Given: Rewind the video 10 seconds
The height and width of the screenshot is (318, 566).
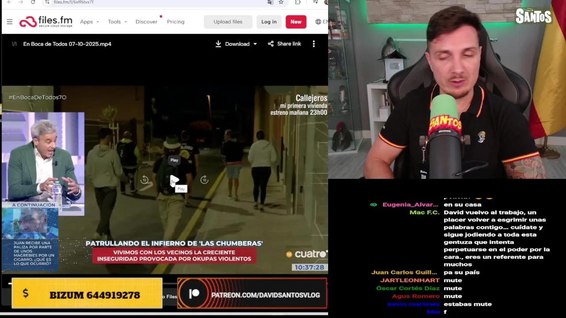Looking at the screenshot, I should (144, 180).
